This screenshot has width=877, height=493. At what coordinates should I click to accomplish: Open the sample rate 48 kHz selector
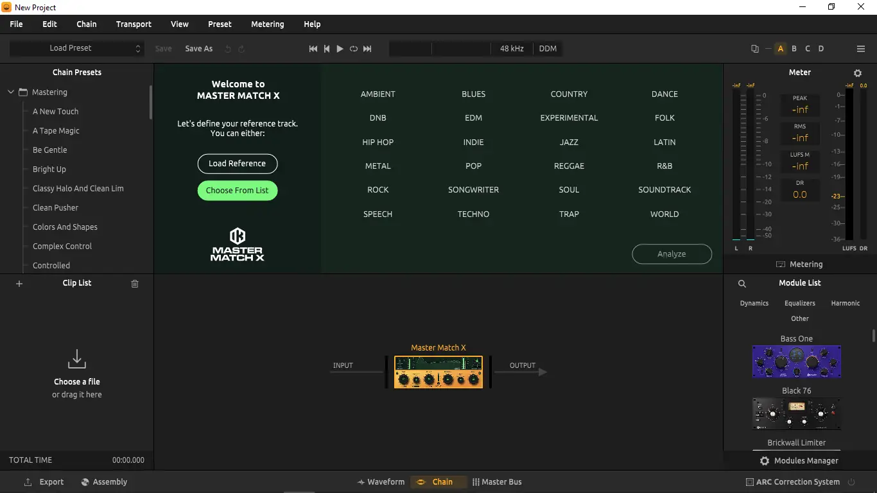click(x=512, y=49)
